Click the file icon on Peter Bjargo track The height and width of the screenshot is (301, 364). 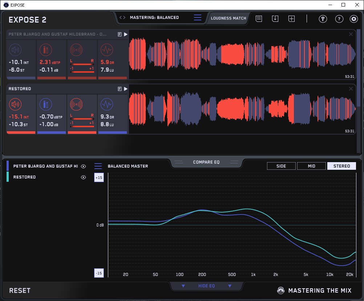tap(120, 35)
